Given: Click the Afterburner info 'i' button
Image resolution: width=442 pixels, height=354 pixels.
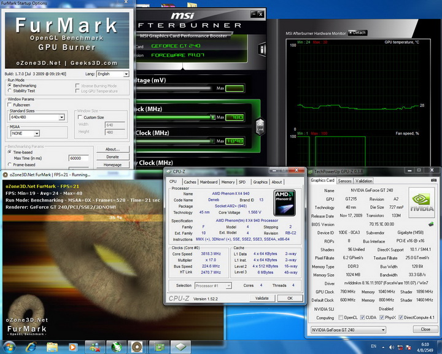Looking at the screenshot, I should (262, 49).
